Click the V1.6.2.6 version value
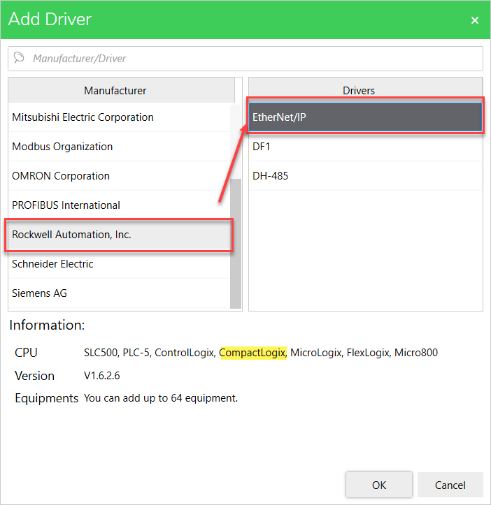 [x=102, y=376]
